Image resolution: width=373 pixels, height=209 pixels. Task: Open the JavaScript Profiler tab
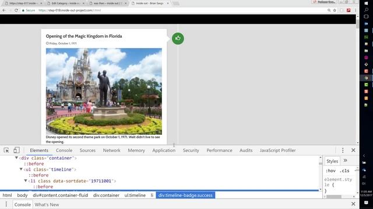277,150
